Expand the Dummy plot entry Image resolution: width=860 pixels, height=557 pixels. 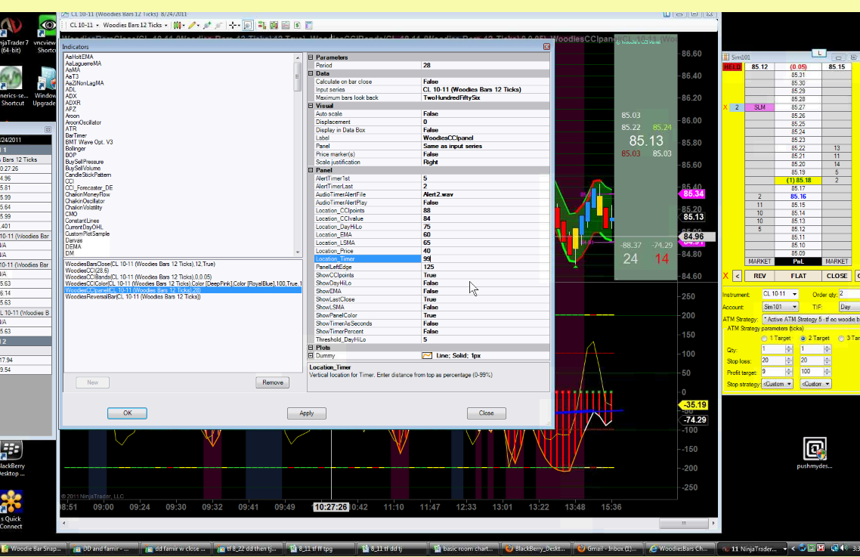click(311, 356)
